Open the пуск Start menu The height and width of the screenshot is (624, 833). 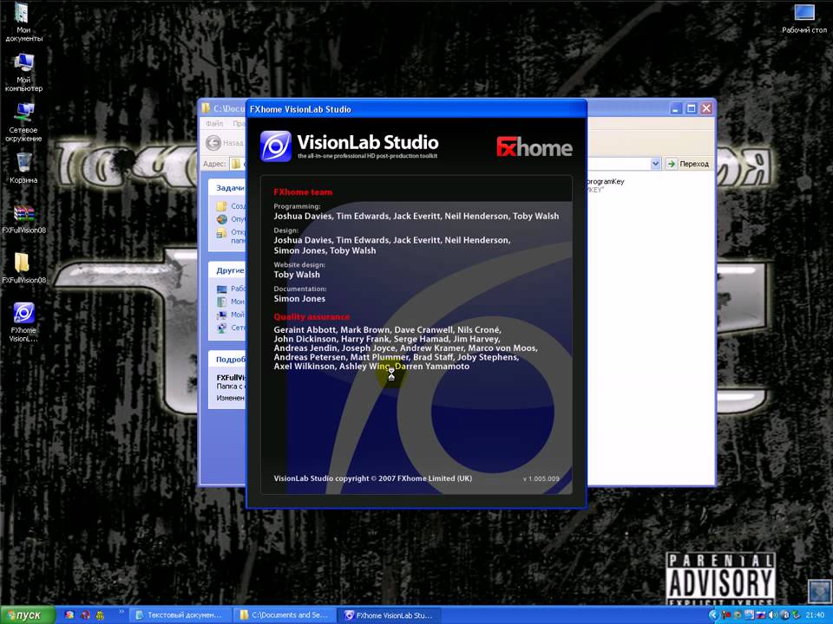28,615
